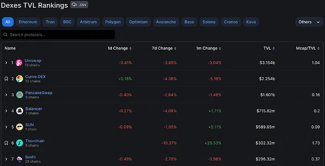This screenshot has height=166, width=325.
Task: Expand the PancakeSwap row
Action: pyautogui.click(x=6, y=95)
